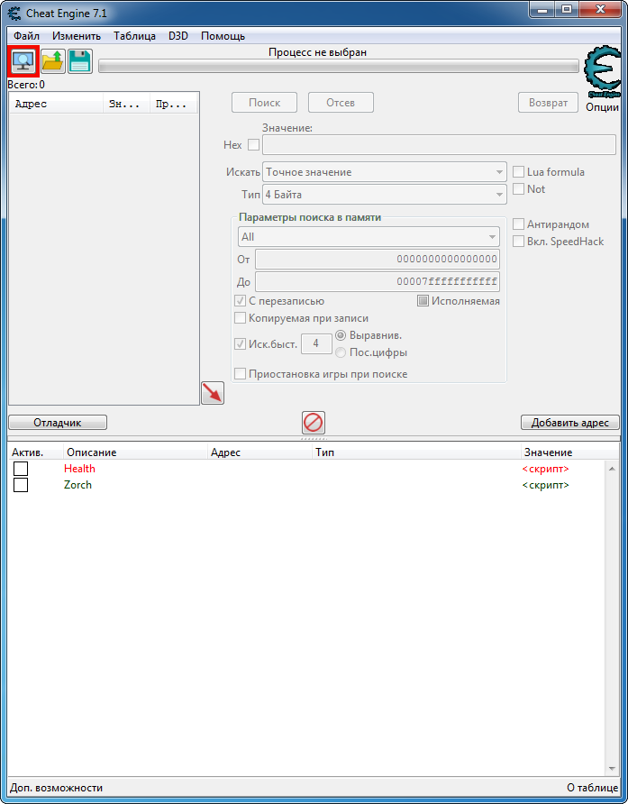Enable the Антирандом checkbox
The image size is (628, 804).
click(x=518, y=224)
